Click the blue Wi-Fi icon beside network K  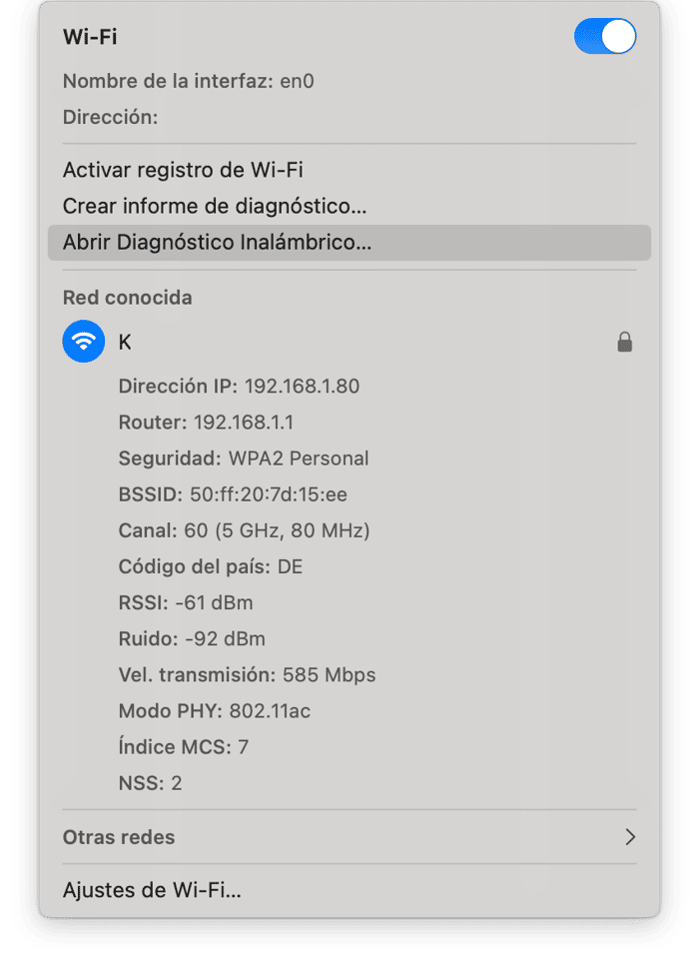pos(84,341)
